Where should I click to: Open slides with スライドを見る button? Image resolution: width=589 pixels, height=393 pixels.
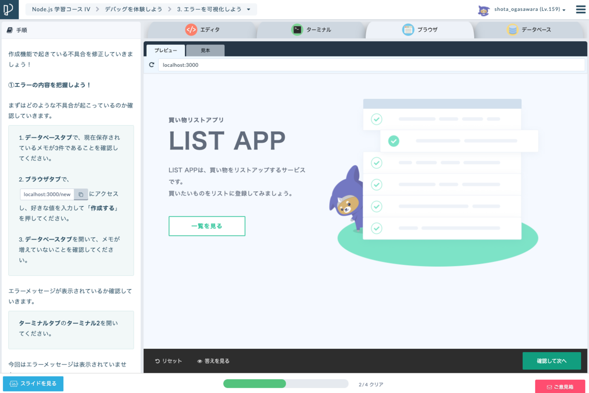[x=33, y=384]
